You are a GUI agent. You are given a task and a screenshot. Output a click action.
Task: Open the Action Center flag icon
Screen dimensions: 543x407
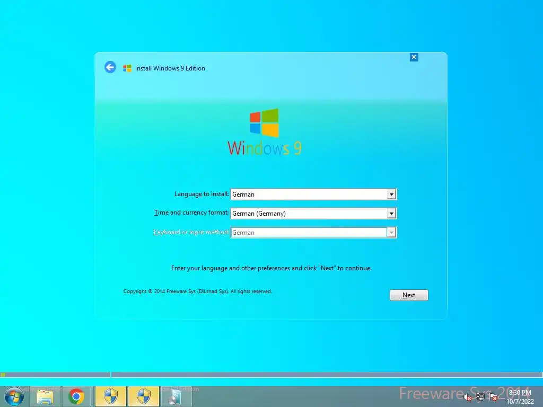click(x=493, y=397)
